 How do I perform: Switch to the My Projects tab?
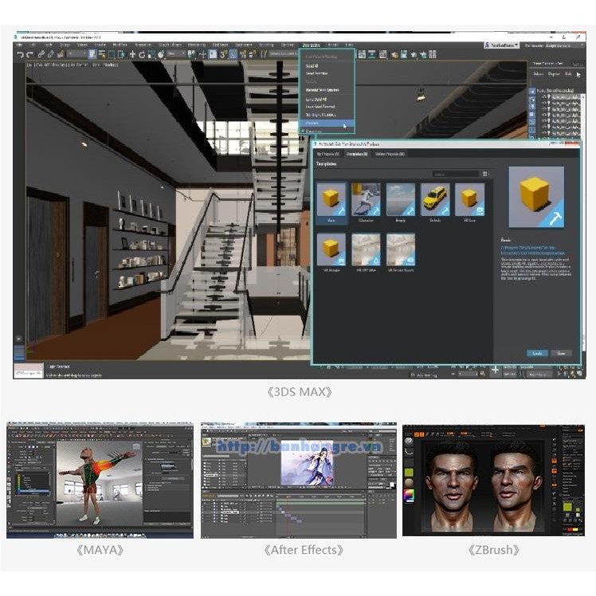[328, 154]
